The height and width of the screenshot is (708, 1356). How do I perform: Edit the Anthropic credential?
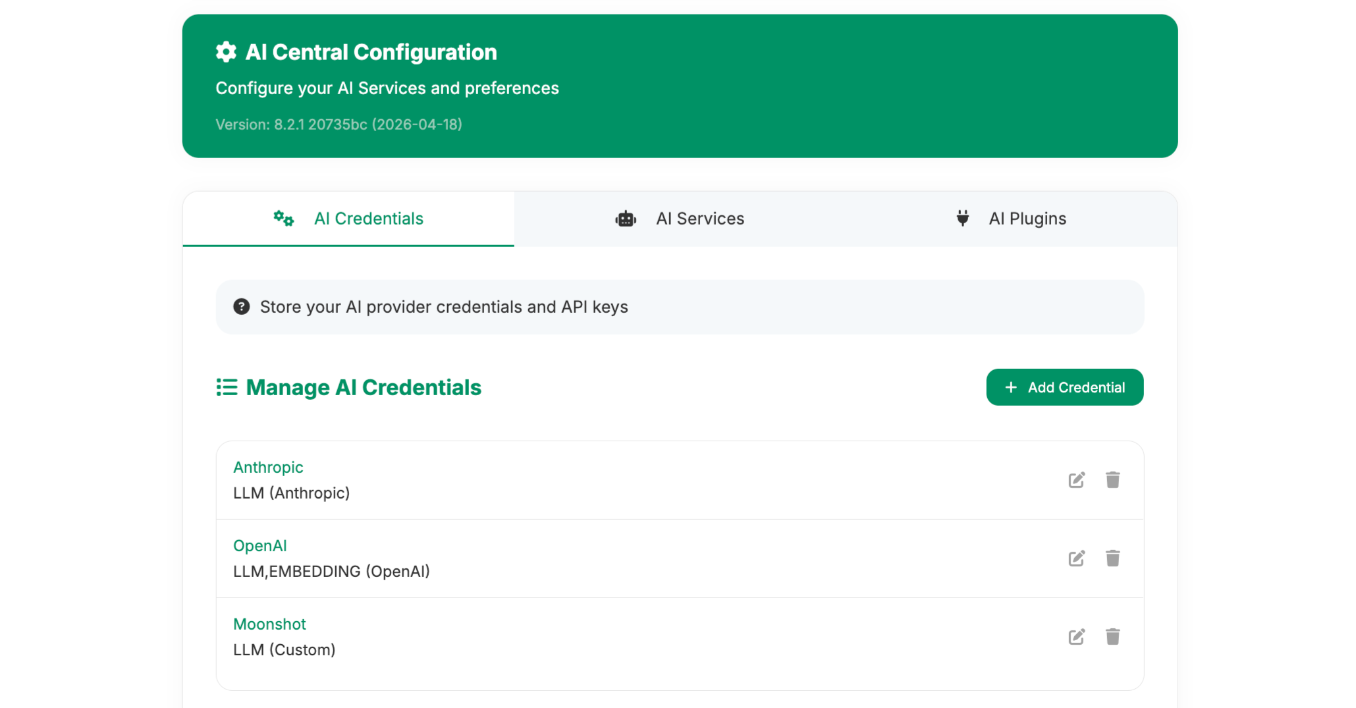[1076, 480]
